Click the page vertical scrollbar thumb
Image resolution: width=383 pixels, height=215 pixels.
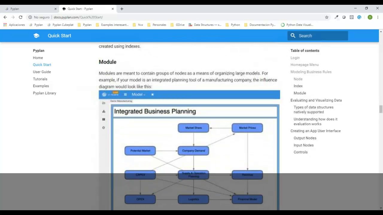tap(381, 109)
